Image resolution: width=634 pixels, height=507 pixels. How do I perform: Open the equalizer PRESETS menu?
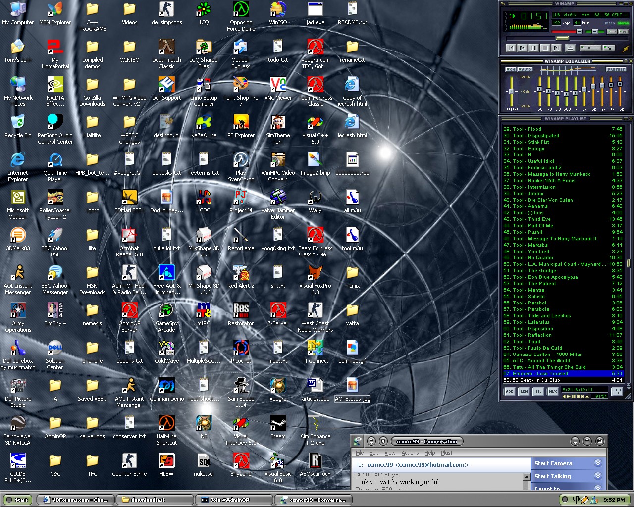coord(616,69)
